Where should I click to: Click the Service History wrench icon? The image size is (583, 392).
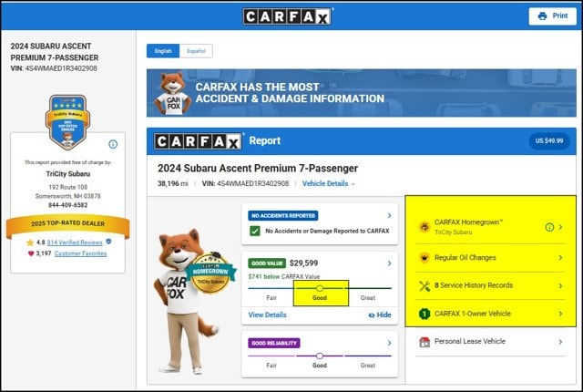point(424,285)
